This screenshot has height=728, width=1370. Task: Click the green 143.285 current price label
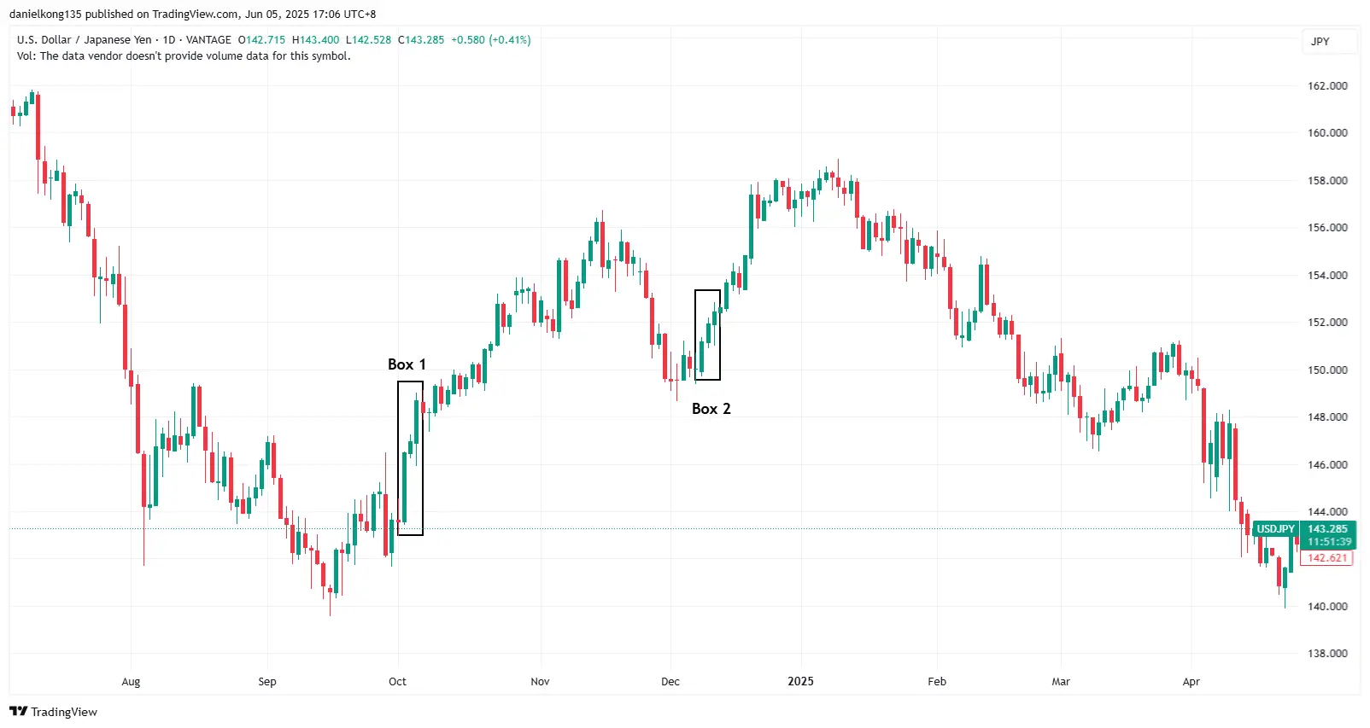pyautogui.click(x=1327, y=529)
